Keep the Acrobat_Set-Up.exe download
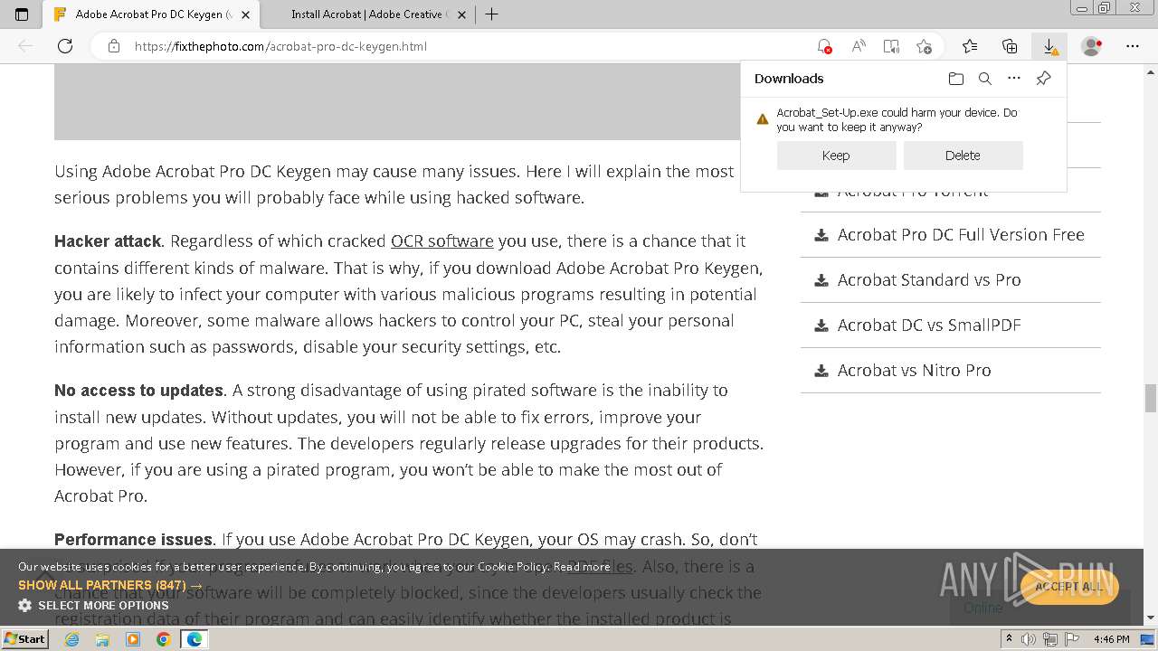 (x=836, y=156)
